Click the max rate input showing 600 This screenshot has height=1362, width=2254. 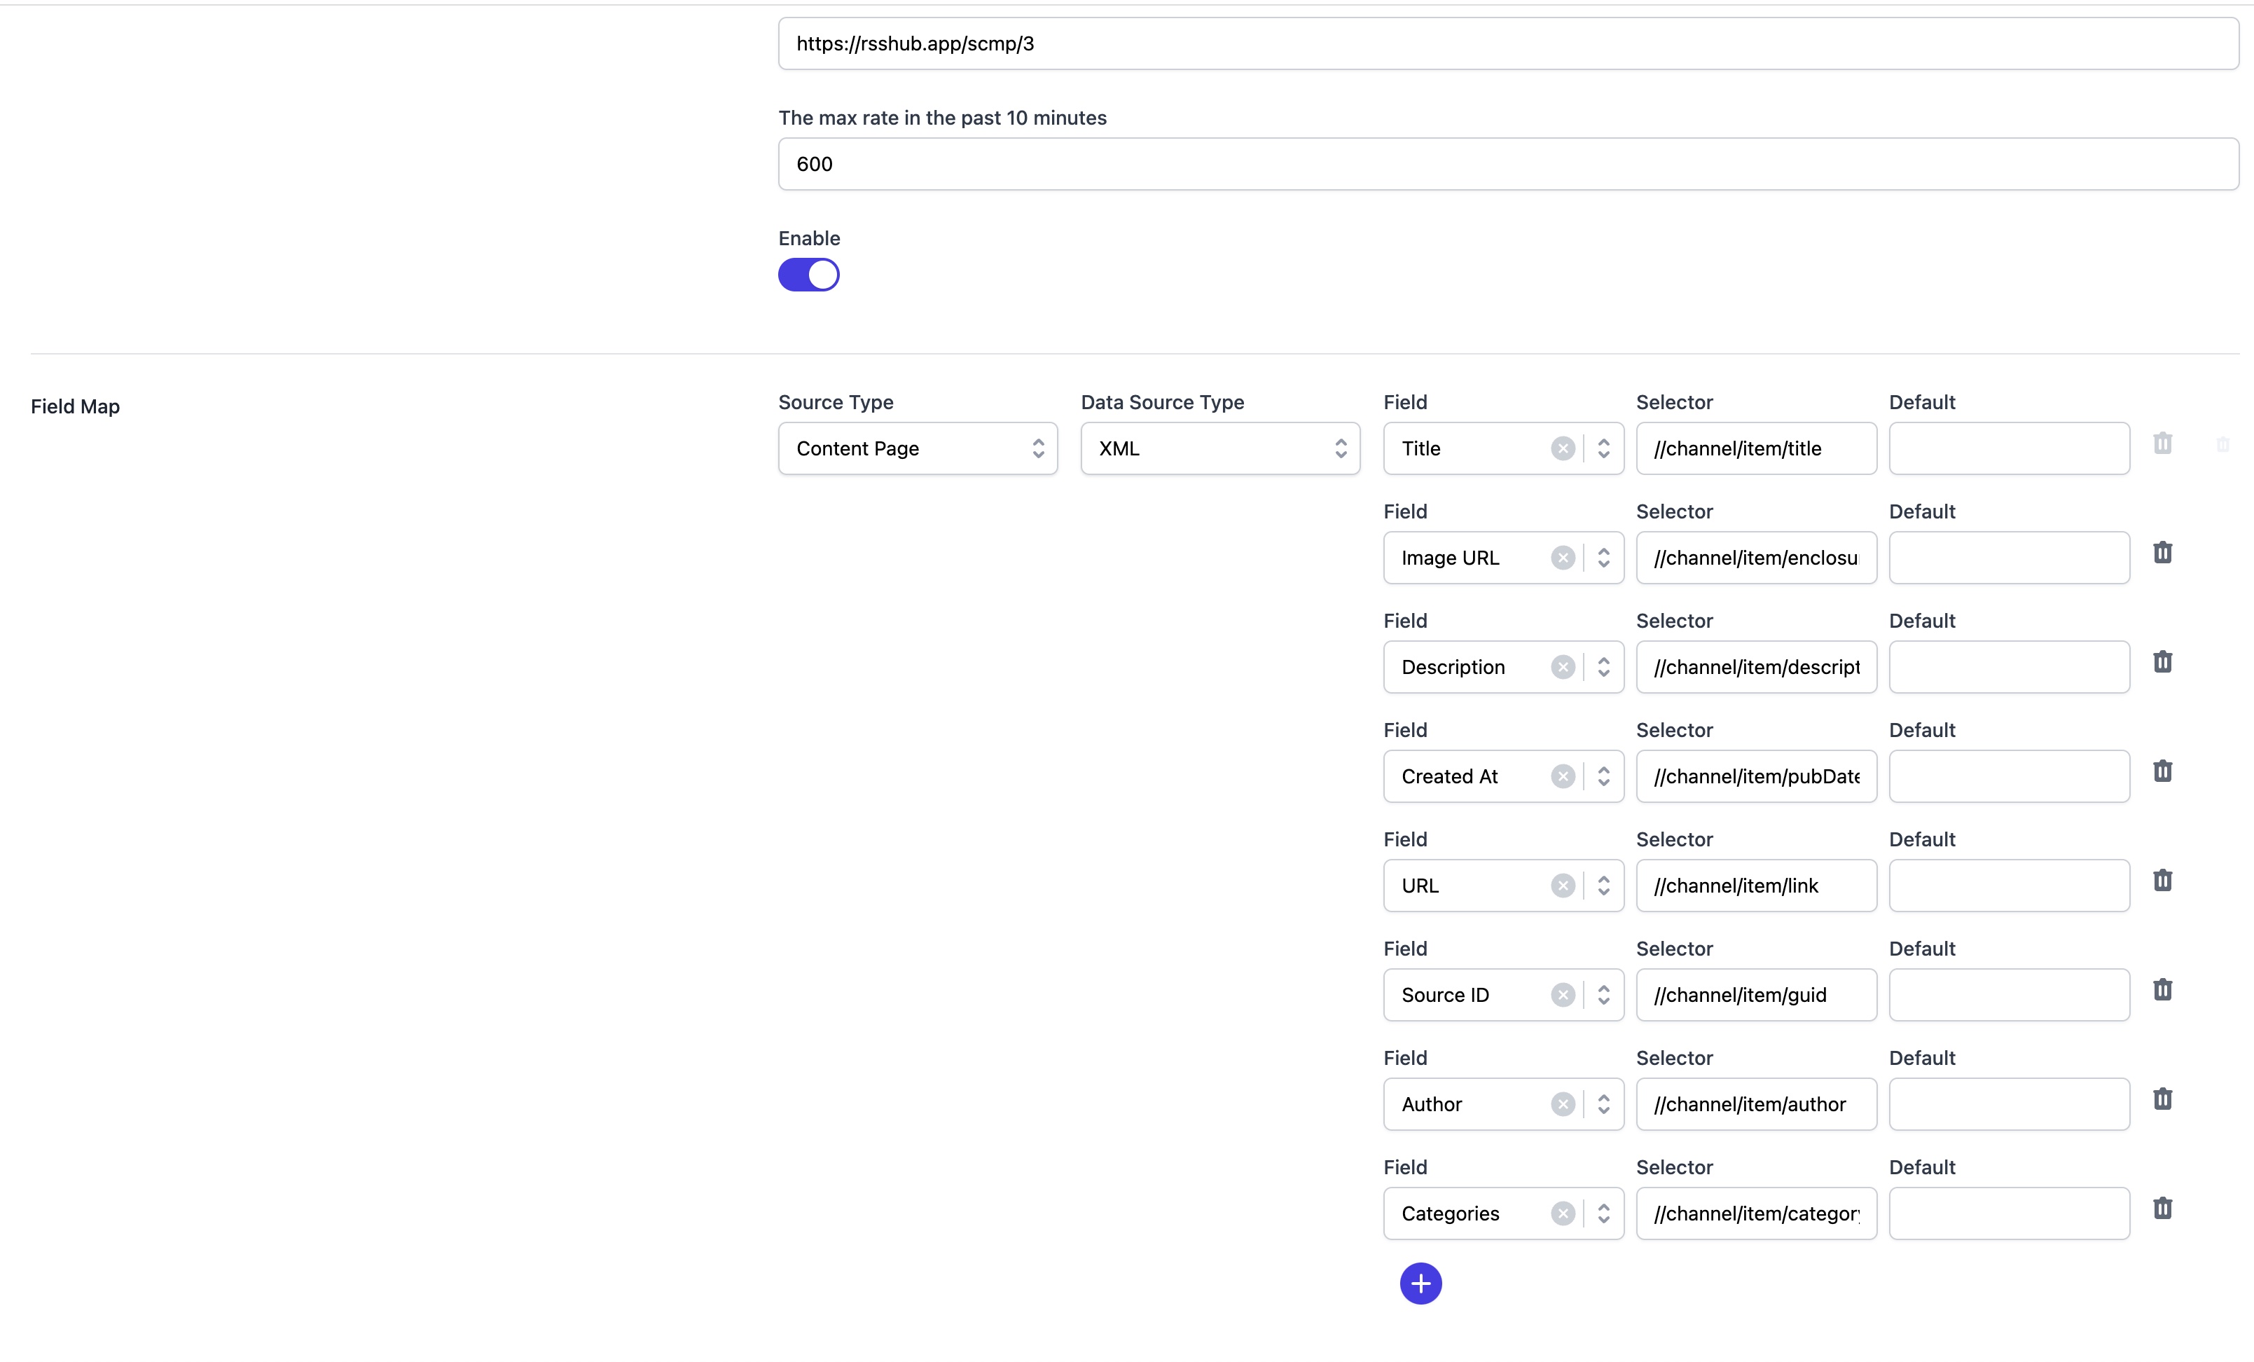(x=1507, y=165)
